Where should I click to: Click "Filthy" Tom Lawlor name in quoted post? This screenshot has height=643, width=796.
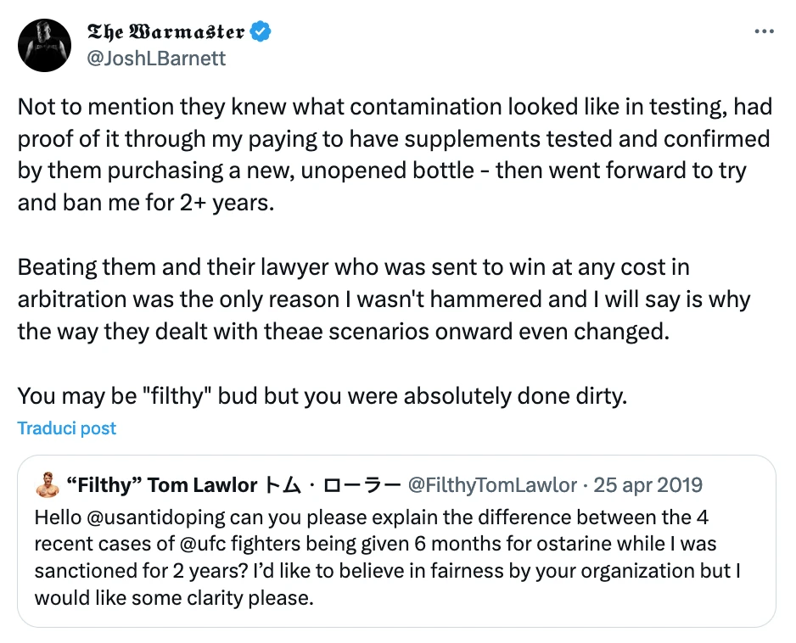[161, 485]
